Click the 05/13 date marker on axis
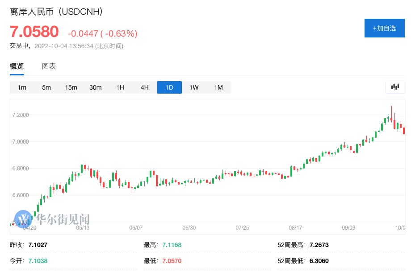This screenshot has width=411, height=272. (x=83, y=227)
